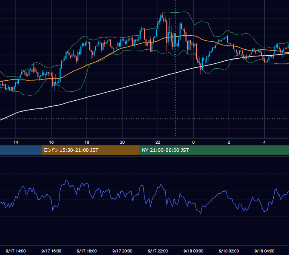This screenshot has height=255, width=289.
Task: Click the '9/17 18:00' date label
Action: (87, 251)
